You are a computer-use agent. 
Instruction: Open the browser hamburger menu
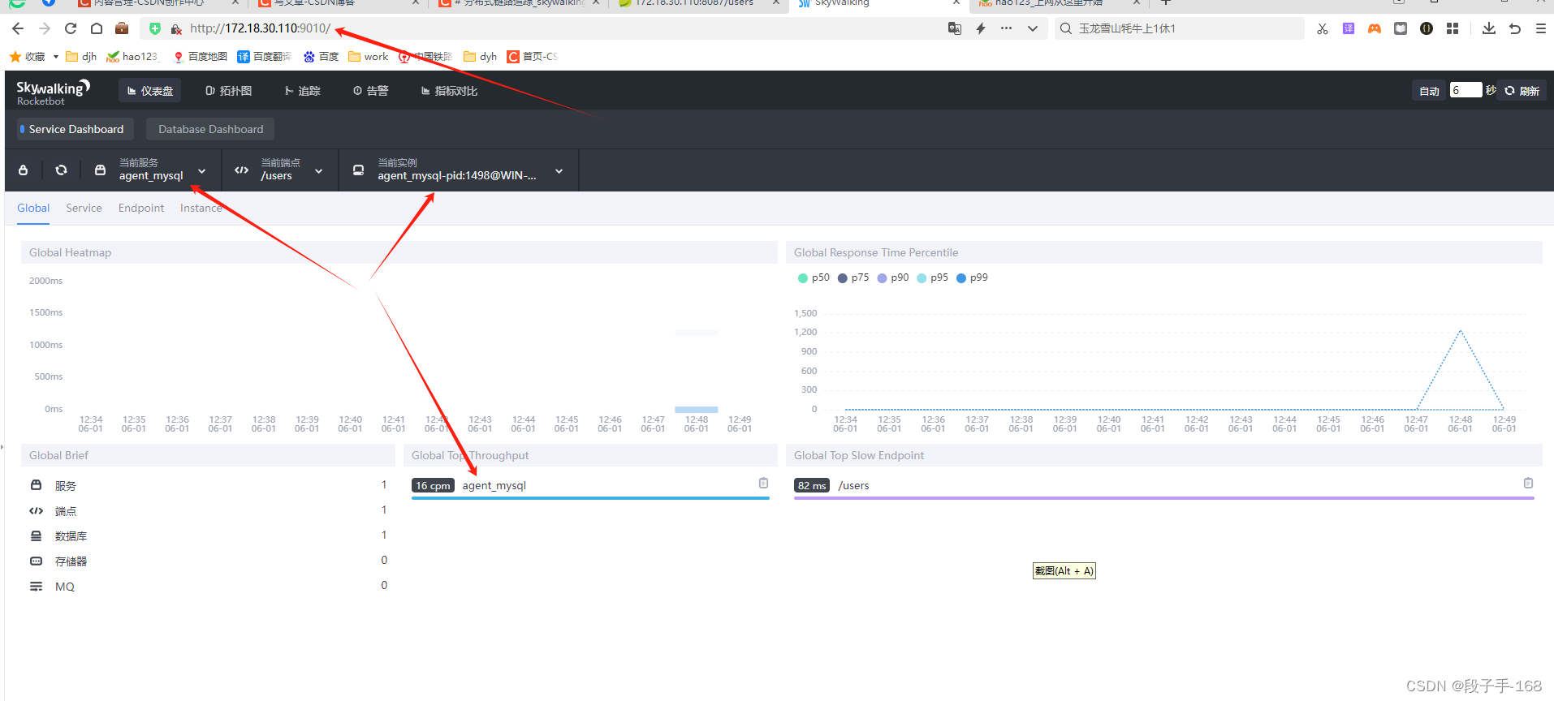pyautogui.click(x=1541, y=28)
